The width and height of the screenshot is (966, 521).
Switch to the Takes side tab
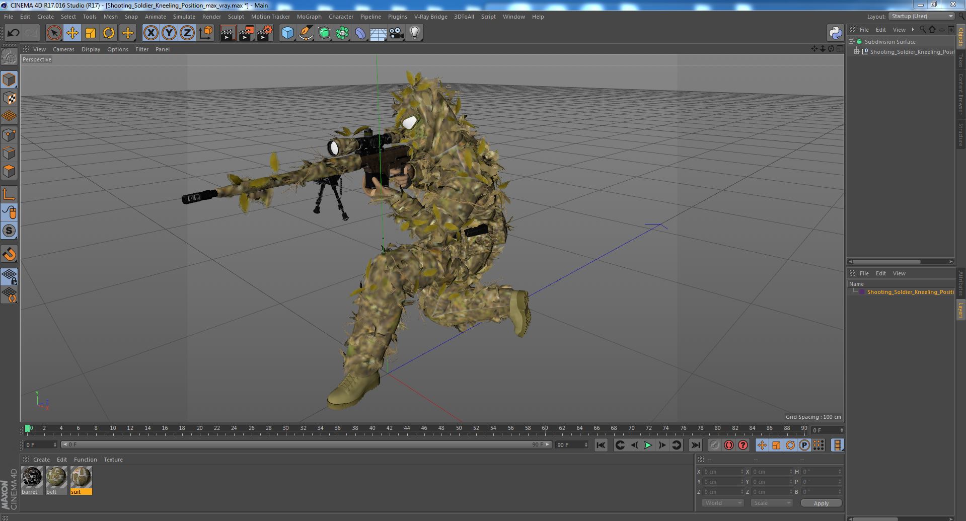pos(960,60)
